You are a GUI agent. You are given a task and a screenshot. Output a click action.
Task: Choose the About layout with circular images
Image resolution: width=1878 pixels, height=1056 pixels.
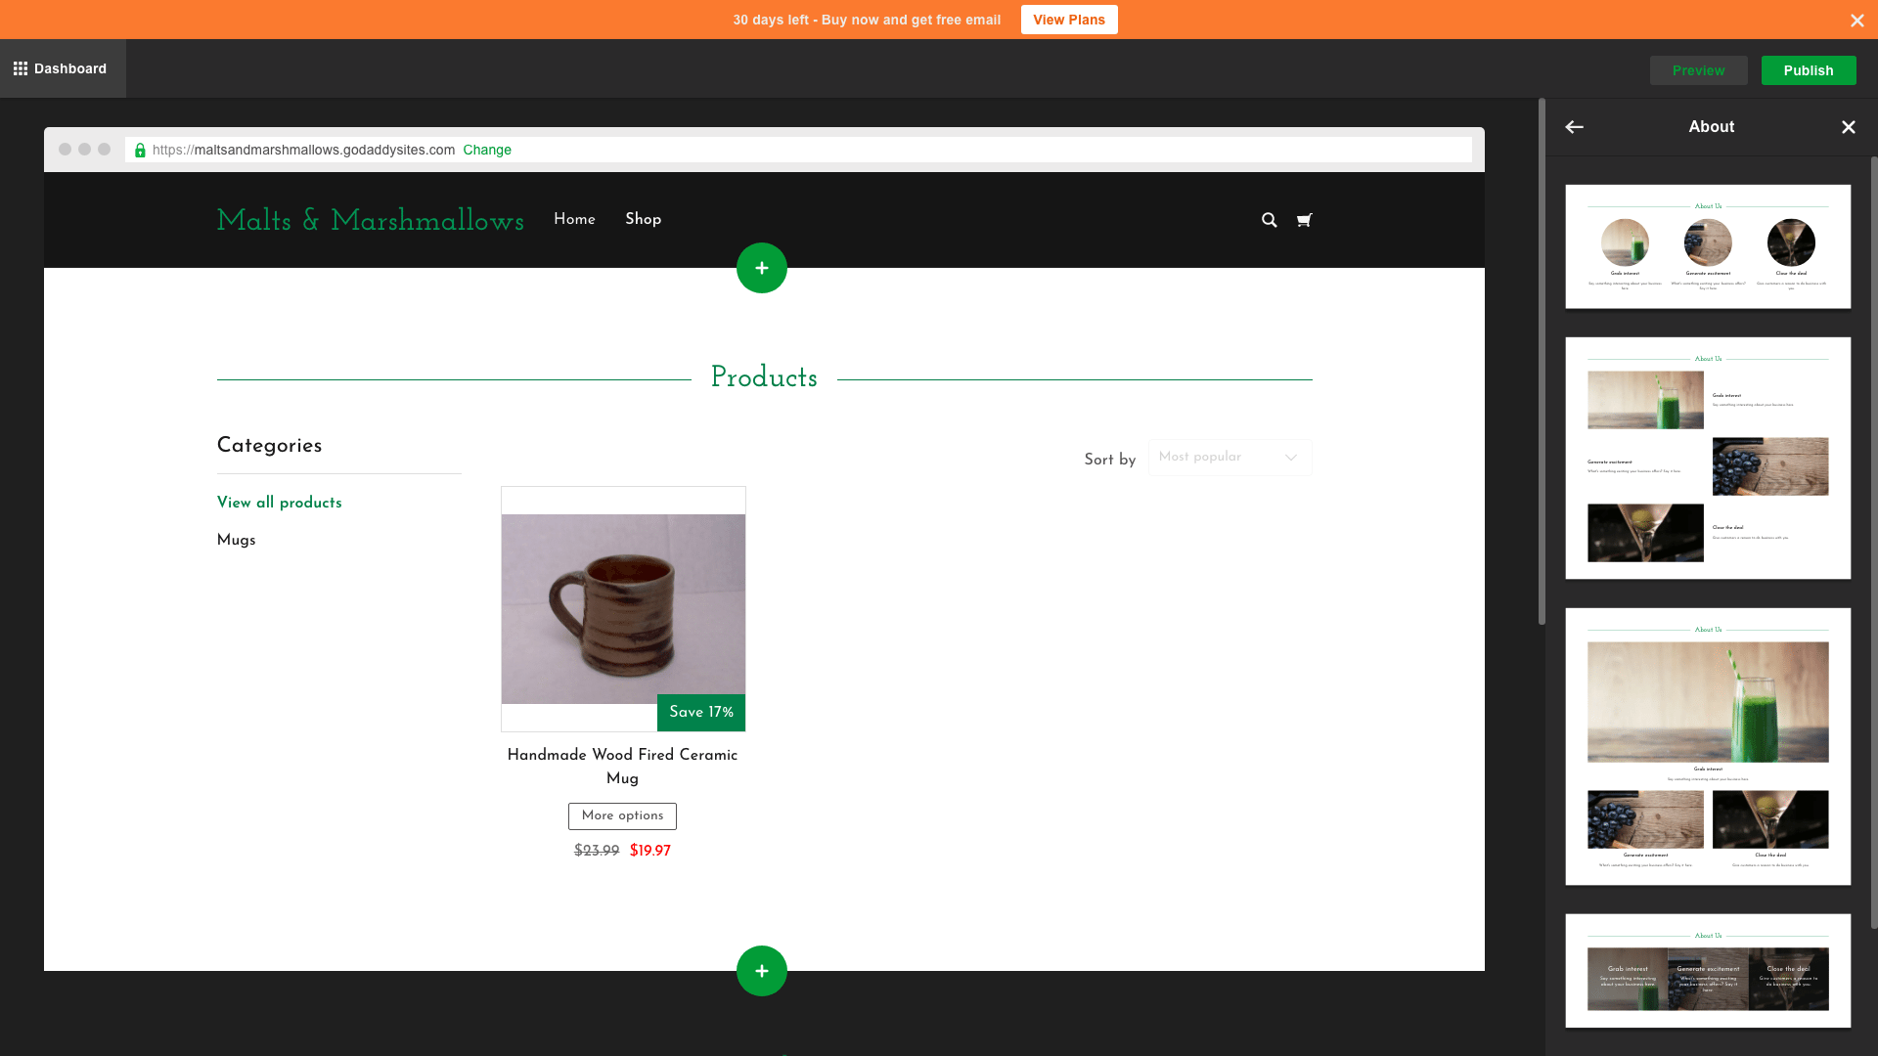1708,246
